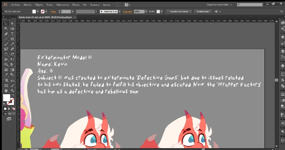Open the Objeto menu
The width and height of the screenshot is (285, 150).
point(39,5)
